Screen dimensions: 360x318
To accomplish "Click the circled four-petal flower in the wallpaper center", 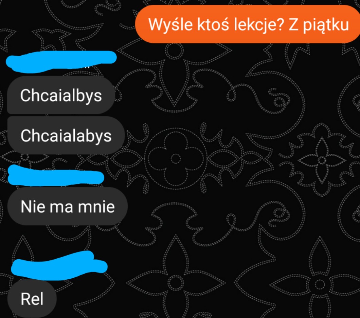I will click(176, 159).
